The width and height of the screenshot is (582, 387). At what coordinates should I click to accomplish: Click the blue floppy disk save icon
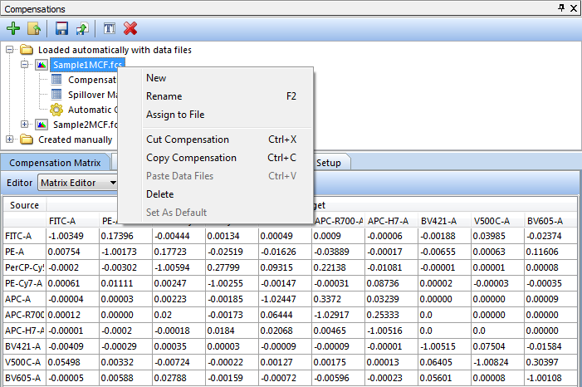61,28
